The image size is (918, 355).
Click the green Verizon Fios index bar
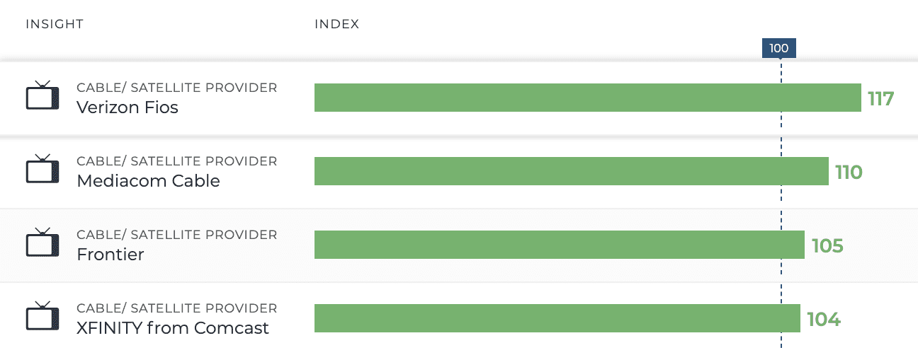pyautogui.click(x=587, y=98)
